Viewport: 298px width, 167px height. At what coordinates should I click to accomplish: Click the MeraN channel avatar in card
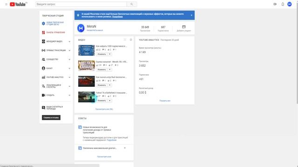coord(81,28)
